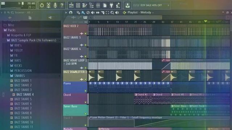Click the scissors-style icon in the top toolbar
The height and width of the screenshot is (130, 232).
(x=49, y=5)
